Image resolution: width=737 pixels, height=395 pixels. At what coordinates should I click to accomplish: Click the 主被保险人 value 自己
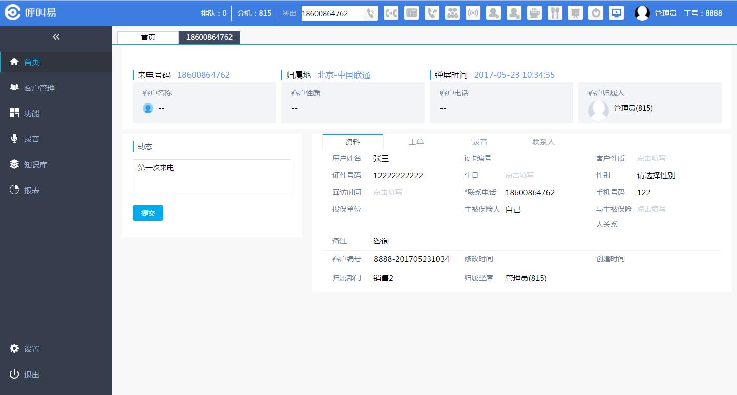(513, 209)
